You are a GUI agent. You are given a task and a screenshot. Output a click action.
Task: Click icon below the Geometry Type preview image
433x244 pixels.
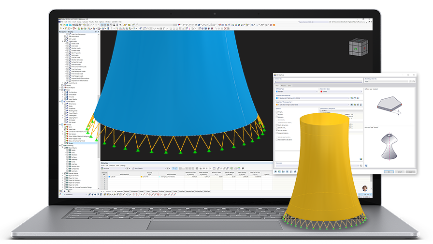[x=366, y=166]
